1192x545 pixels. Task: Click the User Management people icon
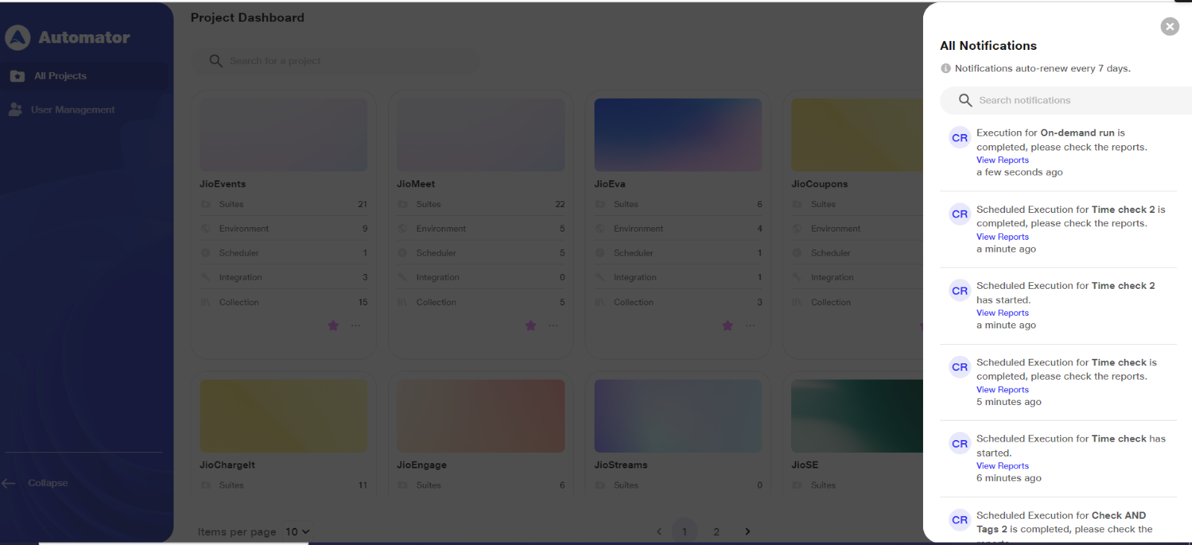pos(15,109)
